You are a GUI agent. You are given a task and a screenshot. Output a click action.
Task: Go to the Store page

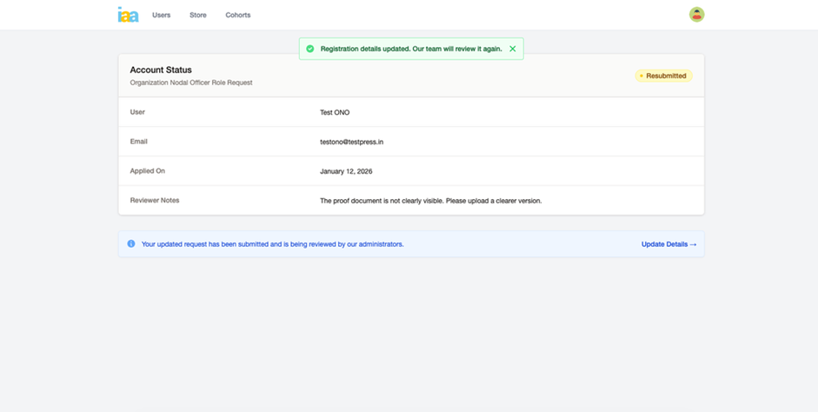point(198,15)
